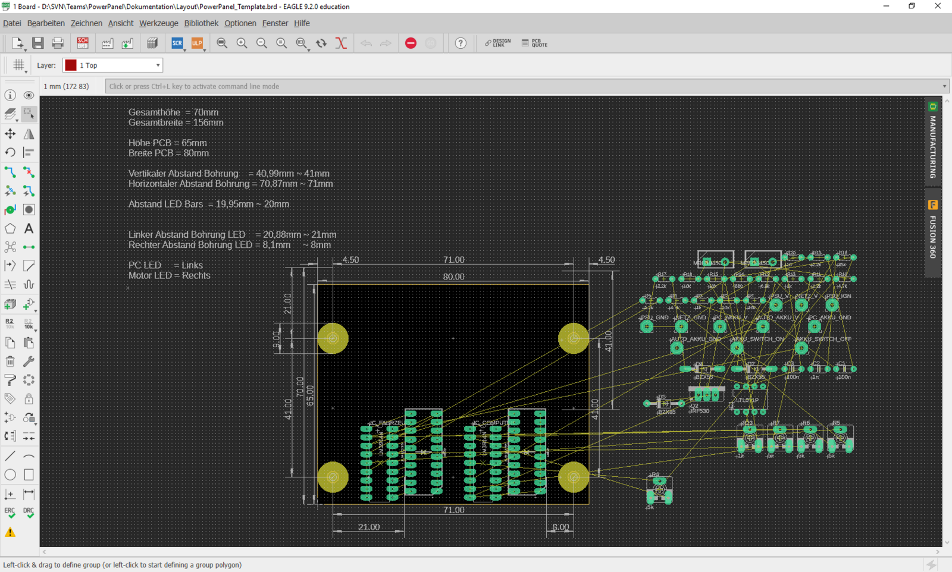Run the DRC design rule check

point(29,513)
